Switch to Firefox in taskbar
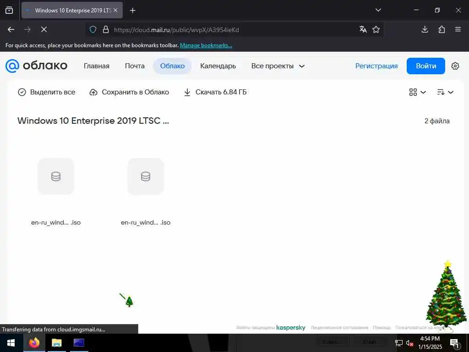This screenshot has height=352, width=469. pos(34,343)
